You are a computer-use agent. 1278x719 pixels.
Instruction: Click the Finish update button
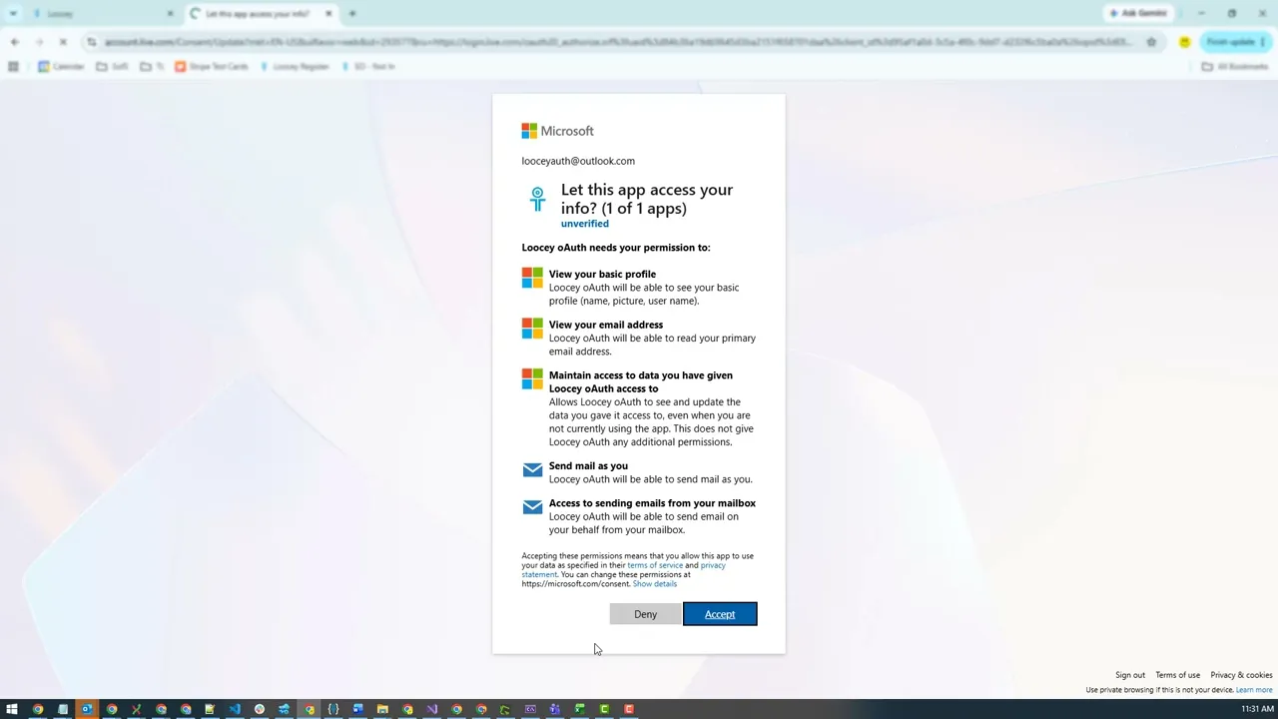1235,42
